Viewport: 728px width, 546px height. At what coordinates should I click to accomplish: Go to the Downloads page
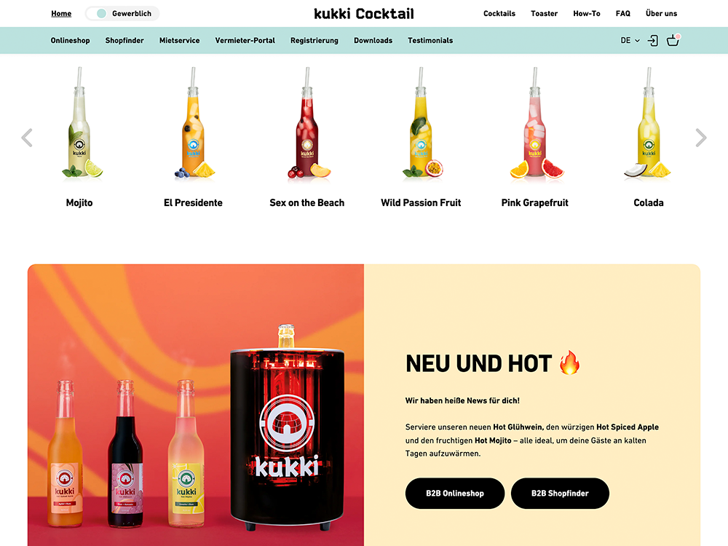(373, 40)
